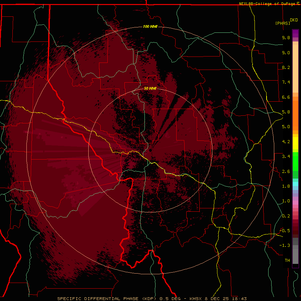This screenshot has width=301, height=301.
Task: Click the DKD unit label above the legend
Action: [x=294, y=20]
